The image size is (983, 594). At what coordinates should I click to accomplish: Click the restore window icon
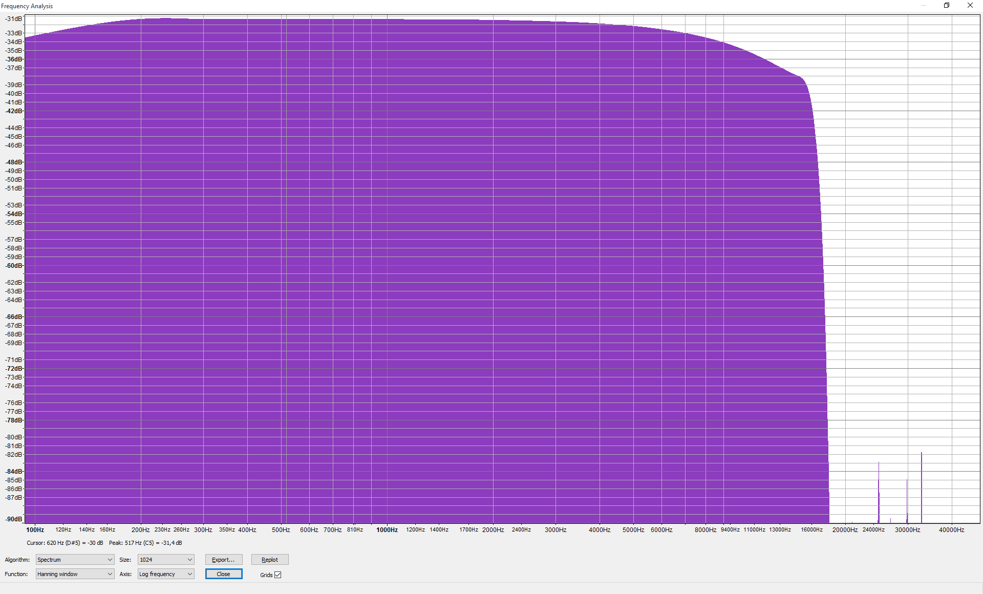click(x=947, y=6)
